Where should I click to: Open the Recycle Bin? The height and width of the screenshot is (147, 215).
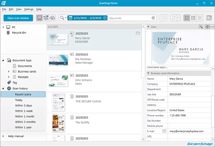tap(16, 33)
